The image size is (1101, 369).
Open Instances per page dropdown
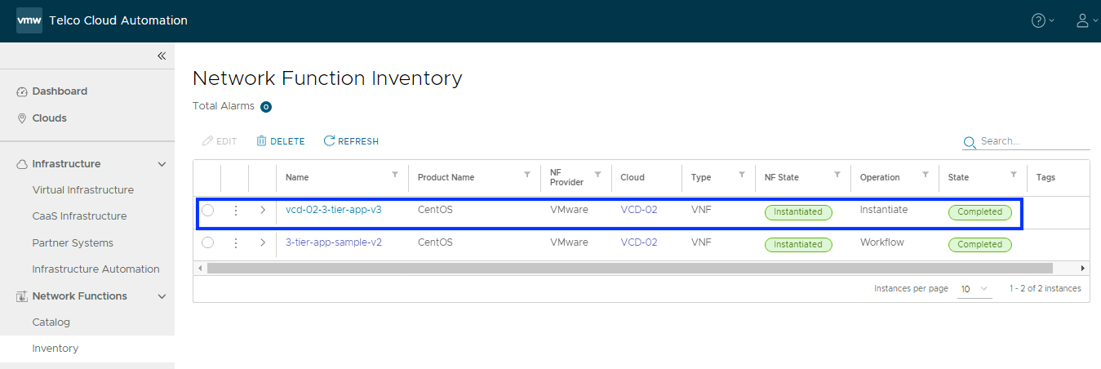point(974,289)
